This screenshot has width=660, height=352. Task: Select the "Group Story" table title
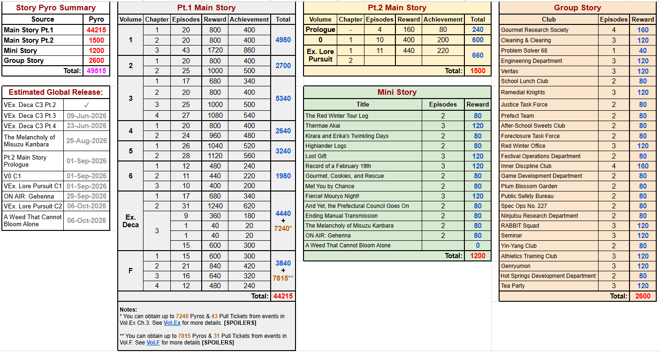pyautogui.click(x=577, y=8)
